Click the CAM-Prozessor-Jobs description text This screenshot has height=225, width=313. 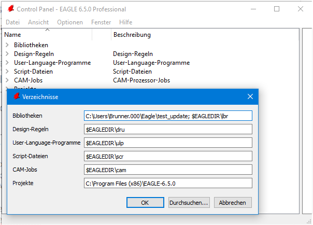coord(141,80)
